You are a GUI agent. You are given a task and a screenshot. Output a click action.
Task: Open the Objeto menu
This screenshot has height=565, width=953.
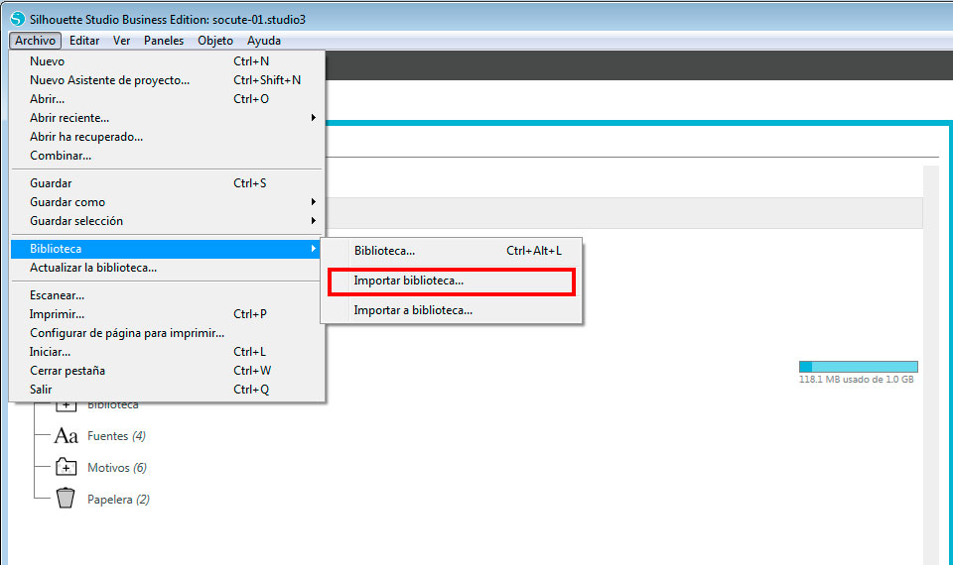click(x=215, y=41)
